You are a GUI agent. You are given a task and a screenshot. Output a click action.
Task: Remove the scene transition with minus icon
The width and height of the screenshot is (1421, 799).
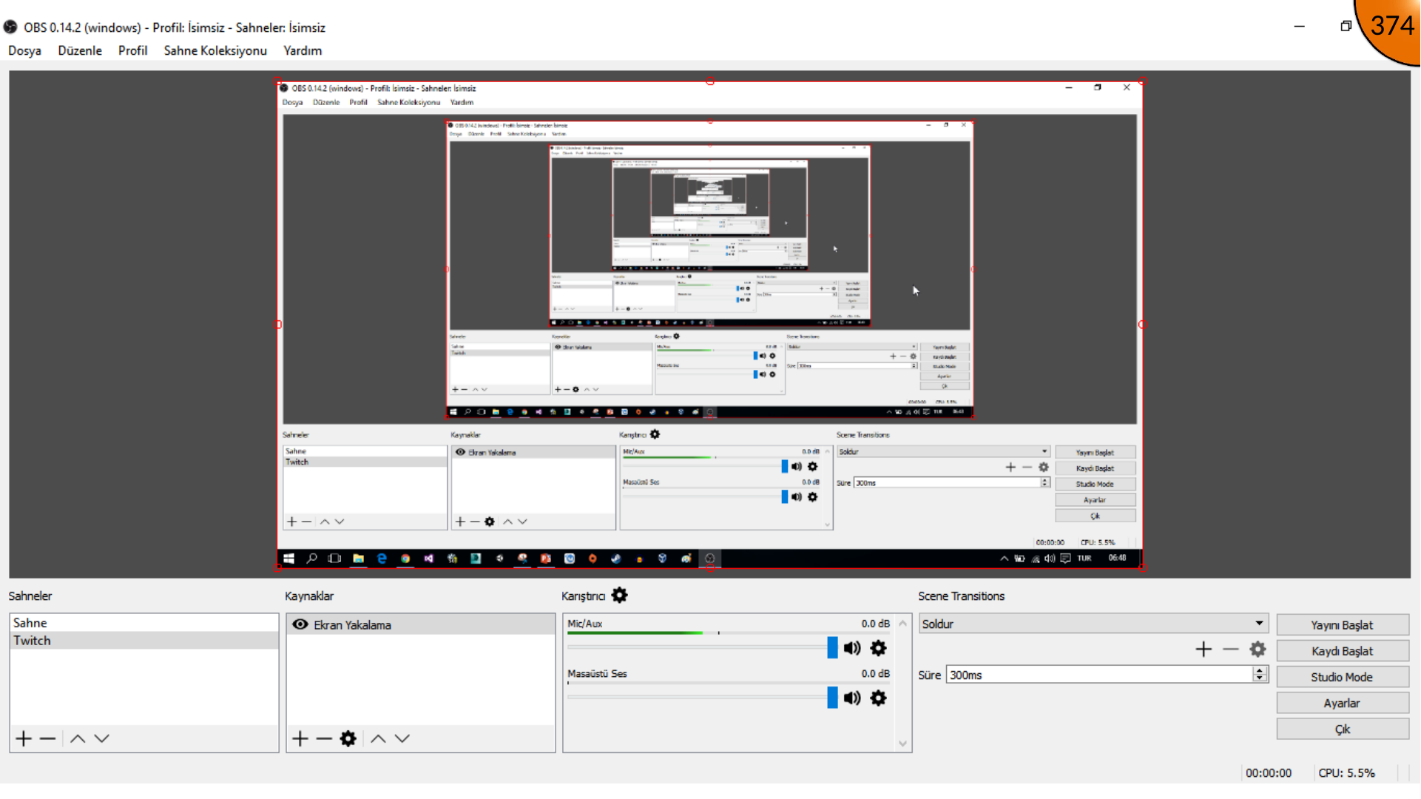point(1231,650)
